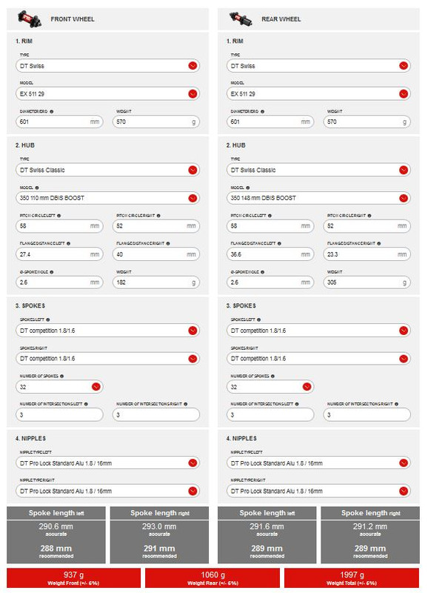428x593 pixels.
Task: Expand front hub Type dropdown DT Swiss Classic
Action: pyautogui.click(x=107, y=170)
